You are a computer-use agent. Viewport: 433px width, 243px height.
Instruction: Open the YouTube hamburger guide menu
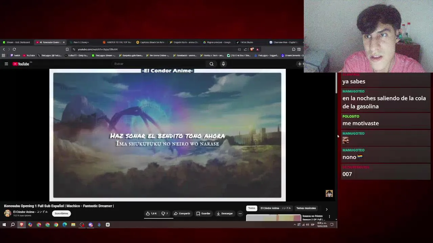pyautogui.click(x=6, y=64)
